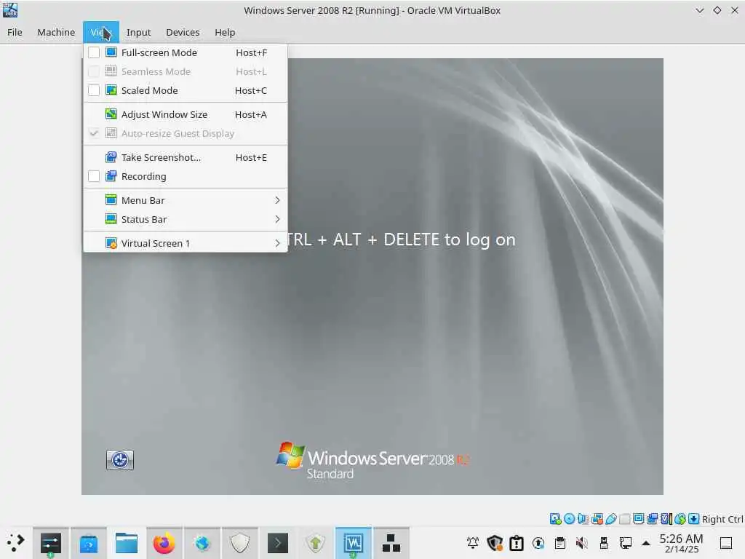Select the VirtualBox VM taskbar entry
The width and height of the screenshot is (745, 559).
[353, 543]
